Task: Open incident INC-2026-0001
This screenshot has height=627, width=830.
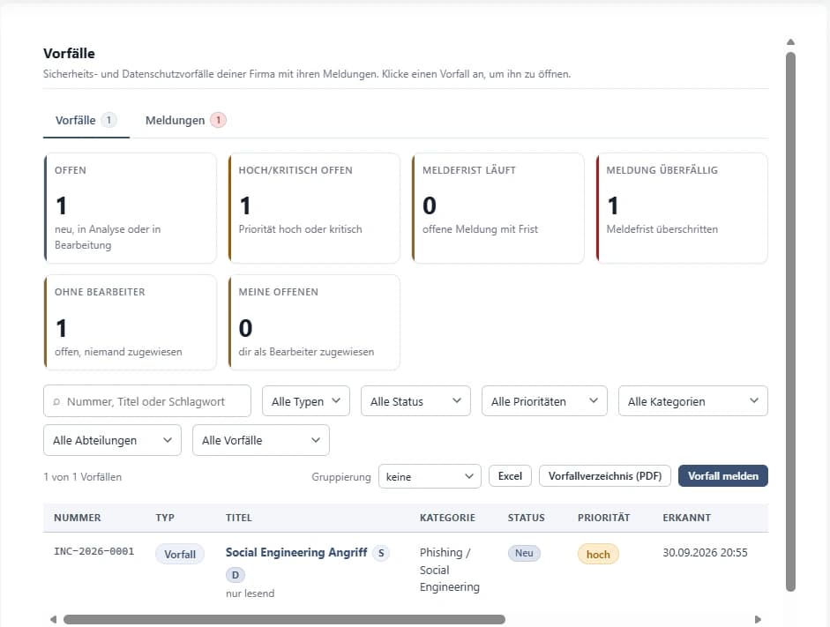Action: coord(94,551)
